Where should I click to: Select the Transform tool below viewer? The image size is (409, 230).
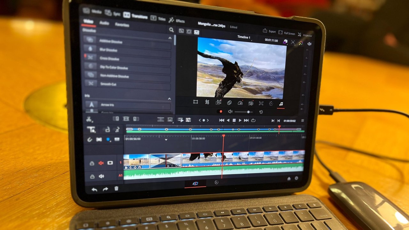(x=196, y=102)
